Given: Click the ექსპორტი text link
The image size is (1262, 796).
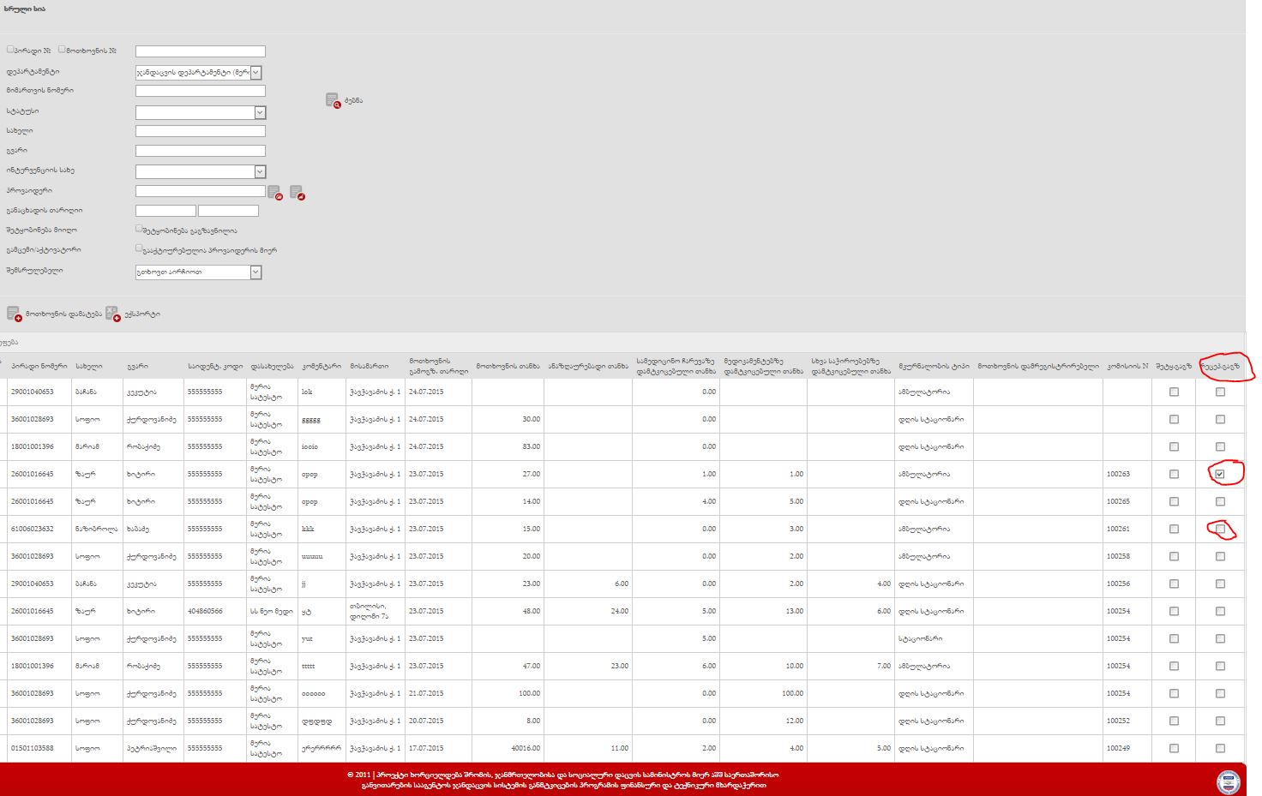Looking at the screenshot, I should pos(142,314).
